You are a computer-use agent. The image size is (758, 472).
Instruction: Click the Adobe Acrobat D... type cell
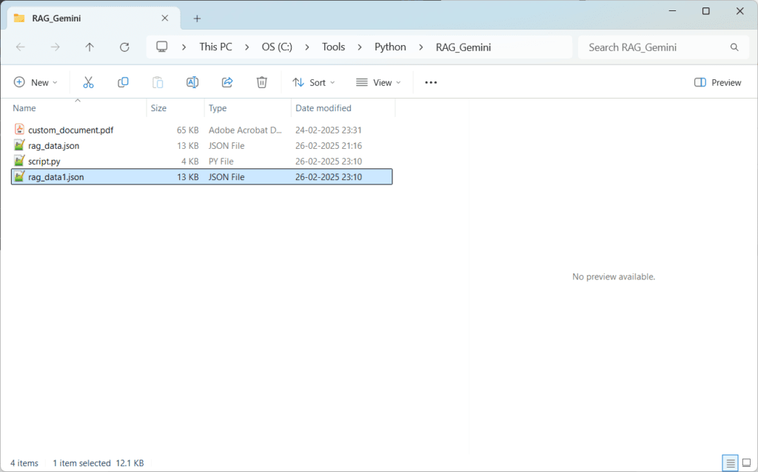click(x=245, y=130)
